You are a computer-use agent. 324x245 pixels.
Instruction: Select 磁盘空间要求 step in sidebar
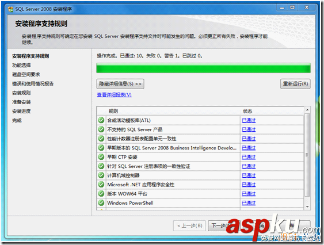(26, 74)
